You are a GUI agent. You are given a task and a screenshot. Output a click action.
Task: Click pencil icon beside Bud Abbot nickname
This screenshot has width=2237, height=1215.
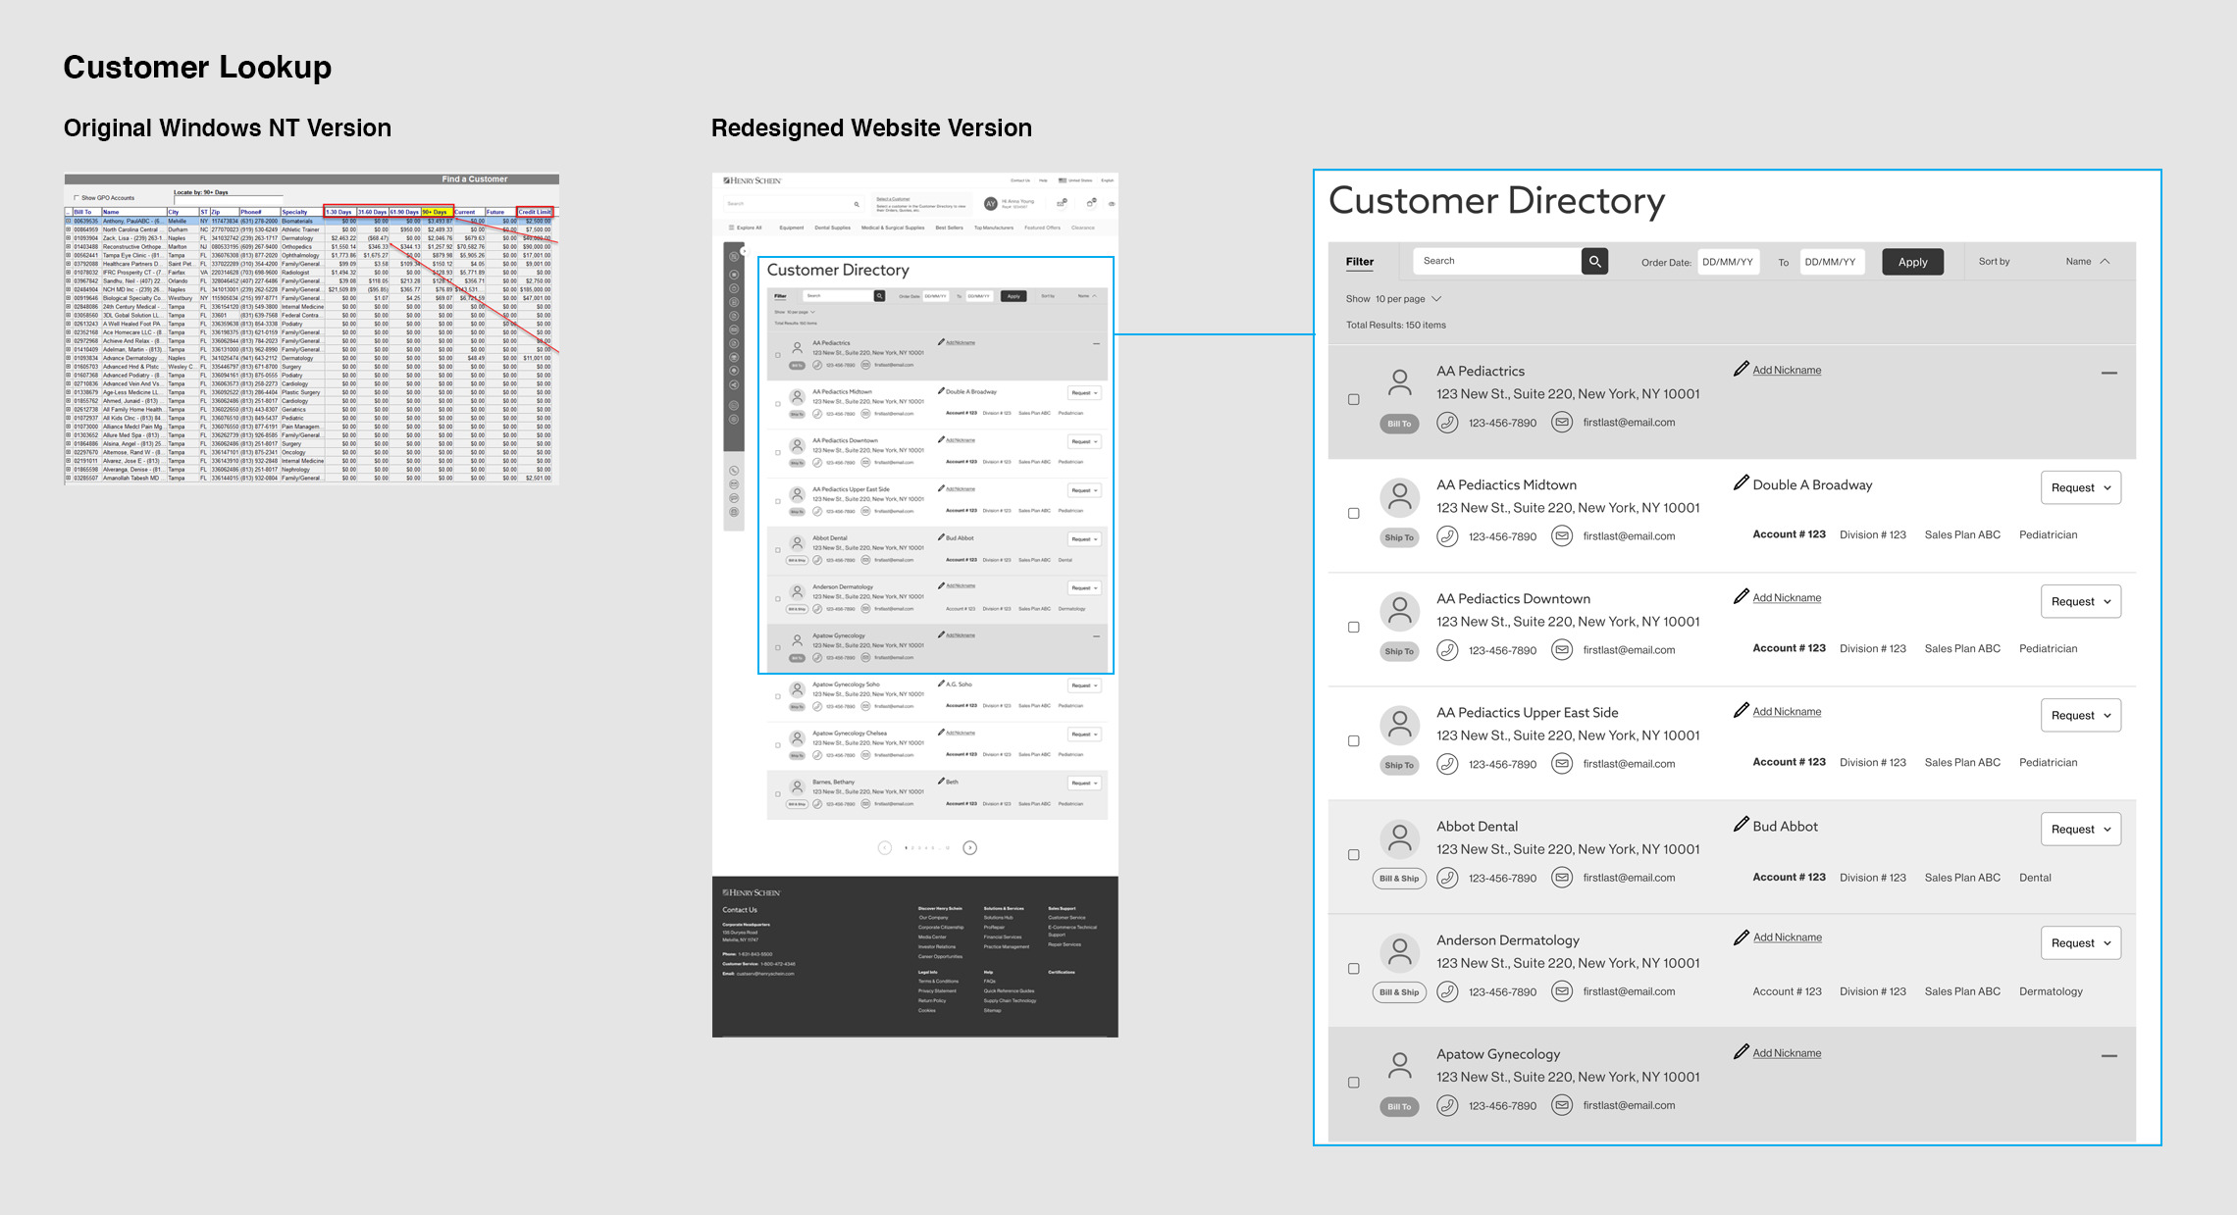[1741, 824]
